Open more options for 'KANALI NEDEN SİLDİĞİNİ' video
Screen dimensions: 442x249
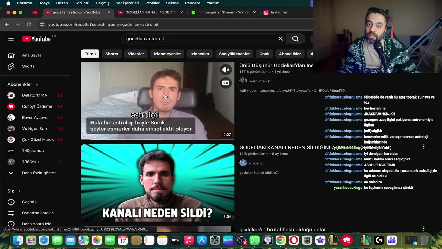click(424, 147)
